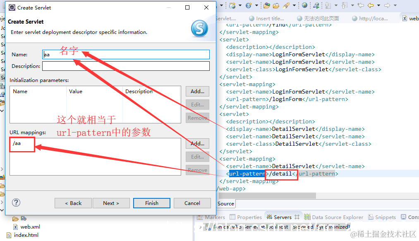Click the horizontal scrollbar of XML editor
Viewport: 419px width, 241px height.
[x=267, y=195]
